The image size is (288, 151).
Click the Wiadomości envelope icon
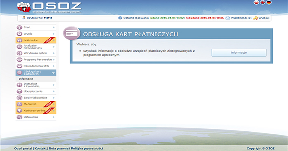tap(228, 18)
